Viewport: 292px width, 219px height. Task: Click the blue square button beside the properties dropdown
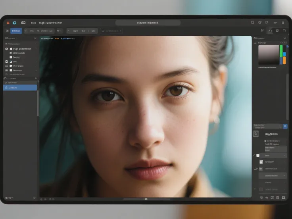click(285, 126)
